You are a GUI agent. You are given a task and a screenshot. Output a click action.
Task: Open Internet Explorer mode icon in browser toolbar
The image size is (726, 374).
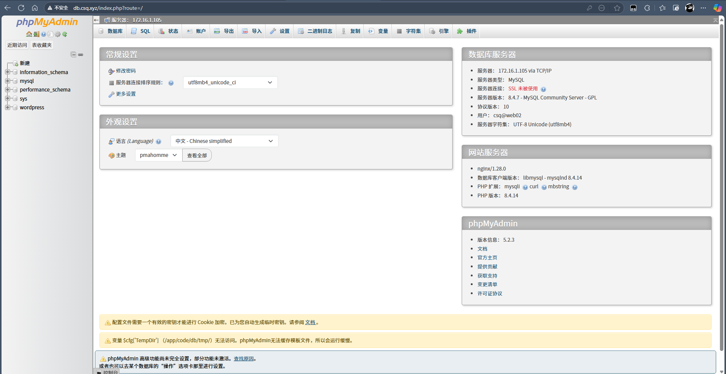click(x=676, y=8)
